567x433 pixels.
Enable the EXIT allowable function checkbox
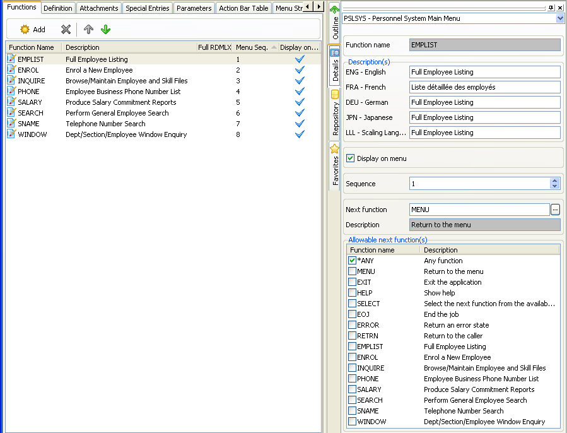(x=352, y=282)
